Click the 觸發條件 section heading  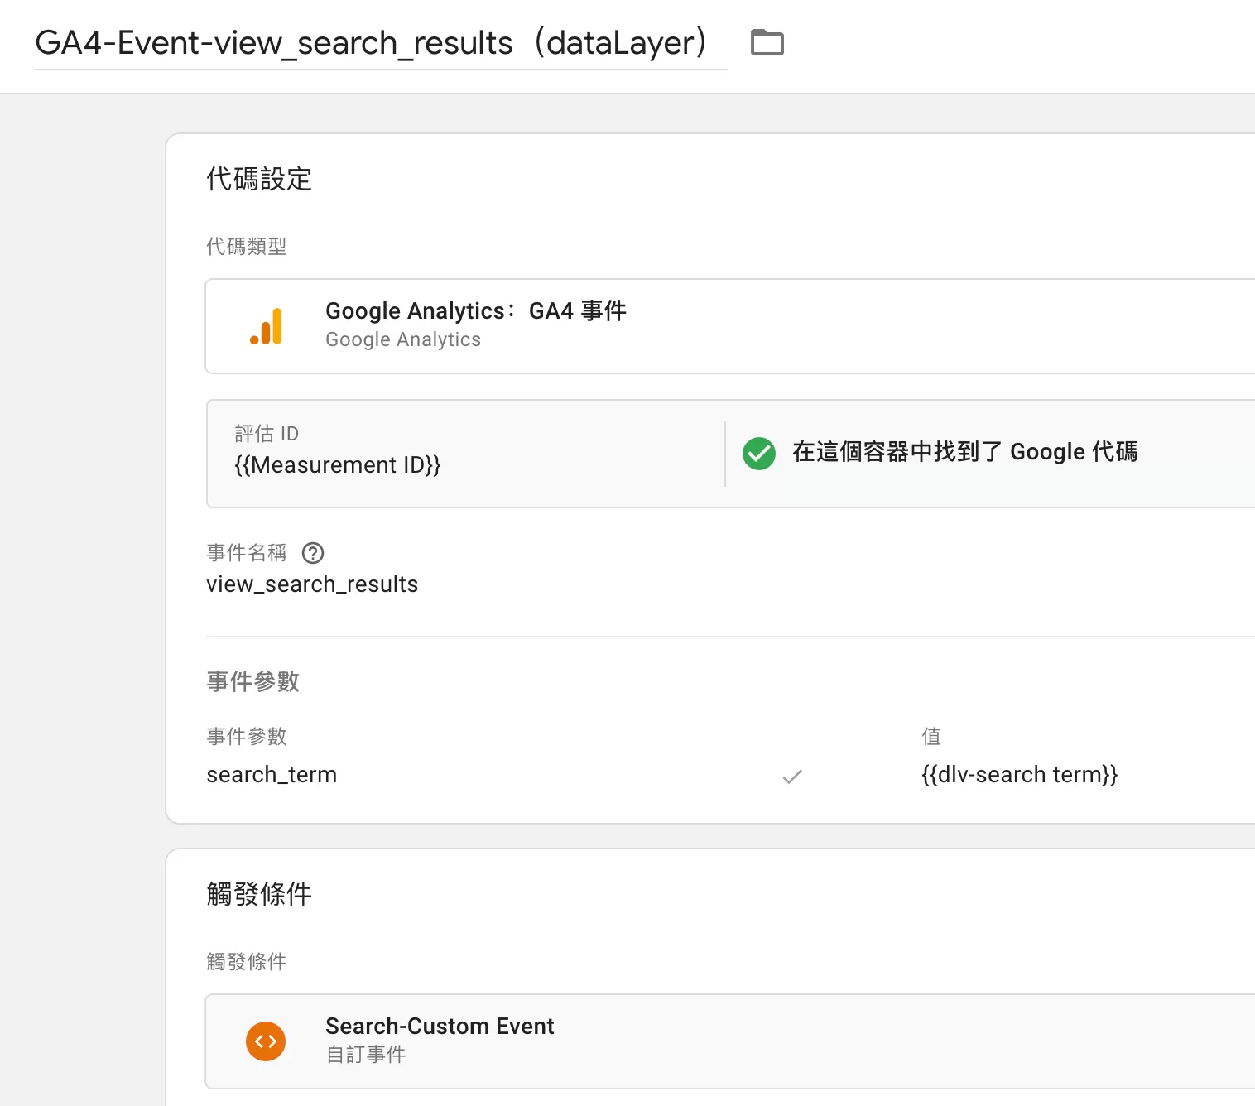pos(259,894)
